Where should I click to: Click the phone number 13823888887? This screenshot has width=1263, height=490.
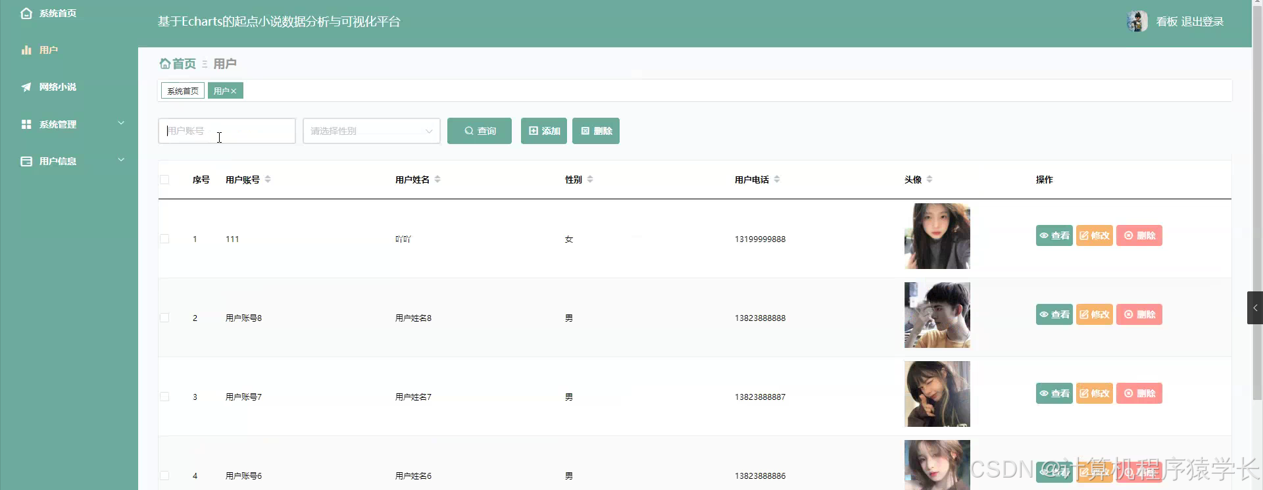tap(760, 397)
